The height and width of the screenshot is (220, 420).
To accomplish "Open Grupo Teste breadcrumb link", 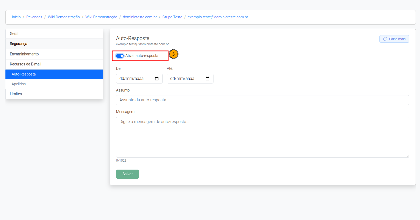I will 172,17.
